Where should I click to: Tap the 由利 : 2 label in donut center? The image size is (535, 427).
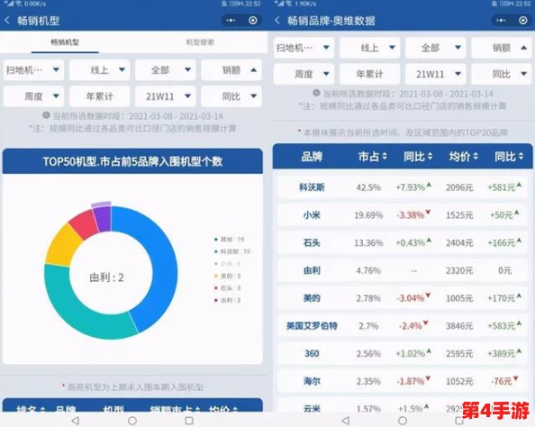pos(106,277)
